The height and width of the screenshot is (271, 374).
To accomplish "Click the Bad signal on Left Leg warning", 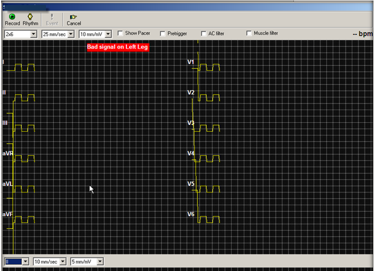I will 117,48.
